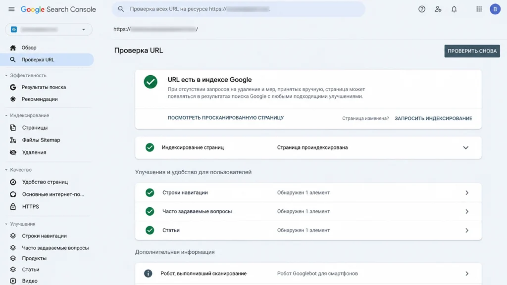The width and height of the screenshot is (507, 285).
Task: Open Статьи result row arrow
Action: [x=467, y=231]
